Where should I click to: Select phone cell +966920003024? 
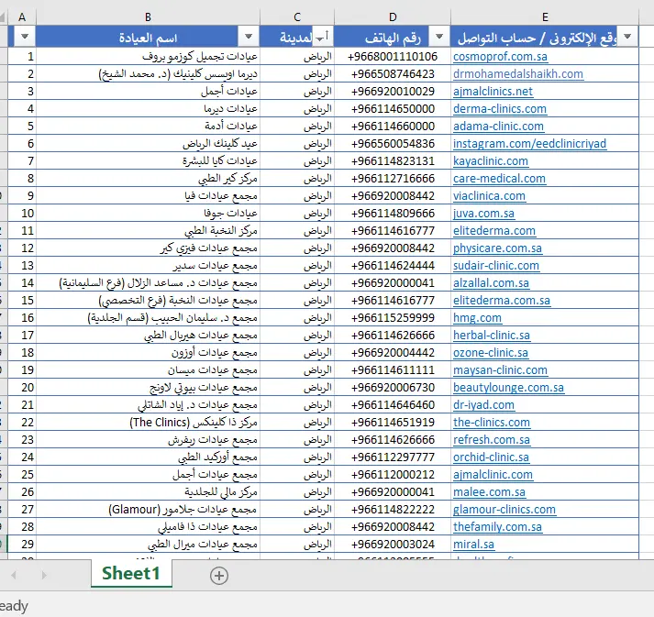393,545
